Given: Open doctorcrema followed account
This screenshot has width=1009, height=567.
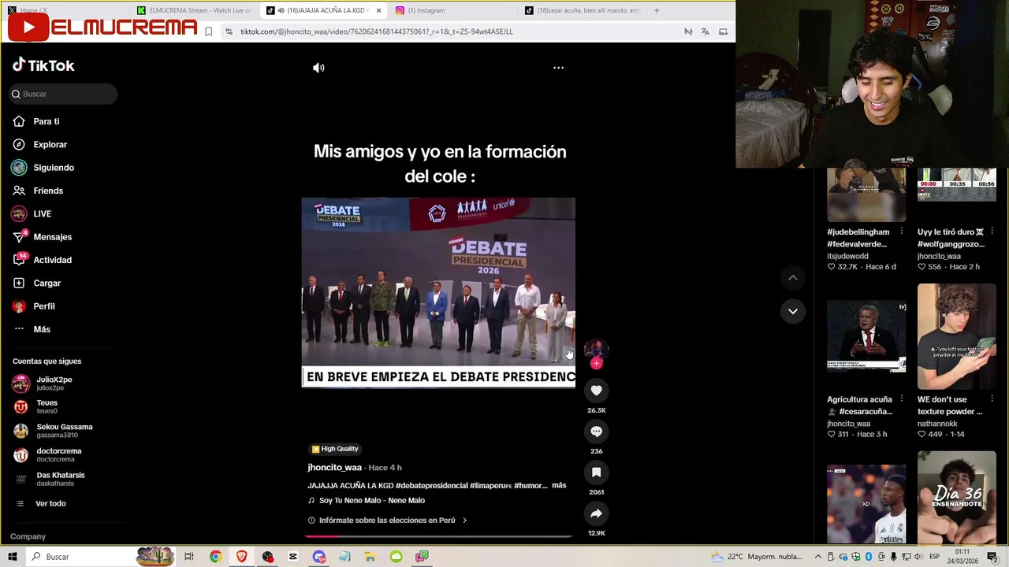Looking at the screenshot, I should point(59,455).
